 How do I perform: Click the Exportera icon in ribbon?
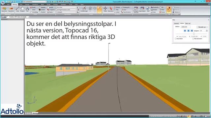[x=11, y=10]
